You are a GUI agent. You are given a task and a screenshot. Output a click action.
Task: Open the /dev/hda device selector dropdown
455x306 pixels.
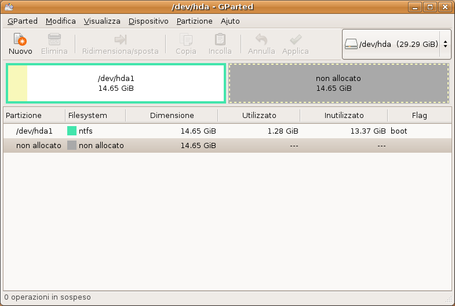coord(396,44)
